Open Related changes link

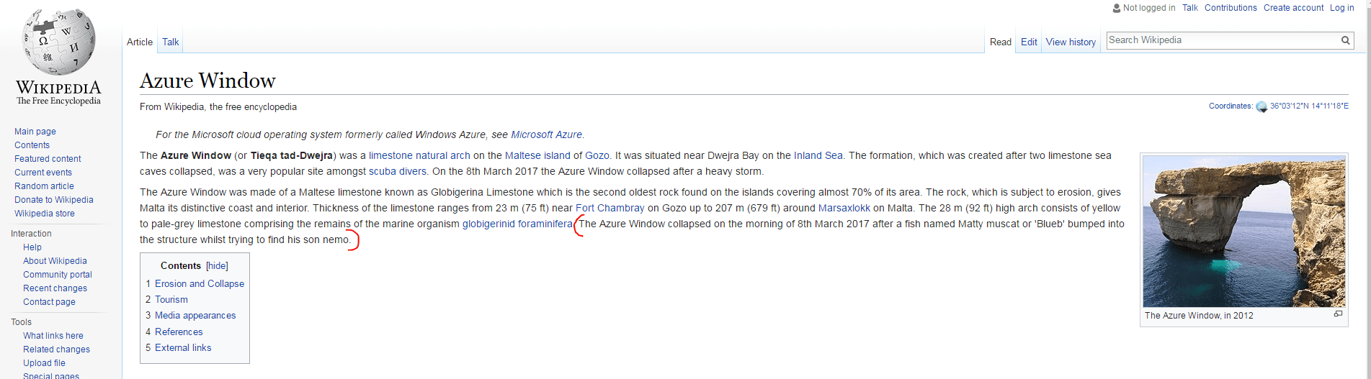tap(56, 350)
